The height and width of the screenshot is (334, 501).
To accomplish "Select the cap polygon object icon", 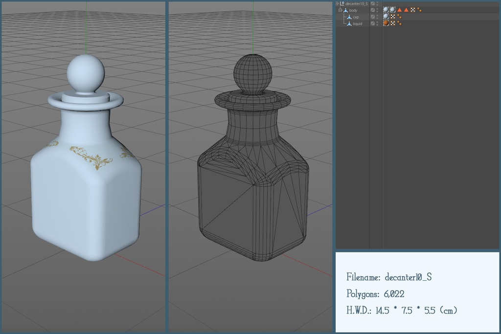I will (349, 17).
